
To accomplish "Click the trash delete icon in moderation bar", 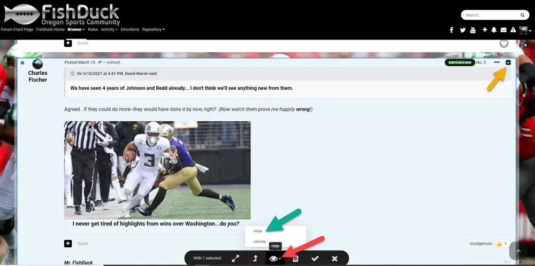I will [x=295, y=259].
